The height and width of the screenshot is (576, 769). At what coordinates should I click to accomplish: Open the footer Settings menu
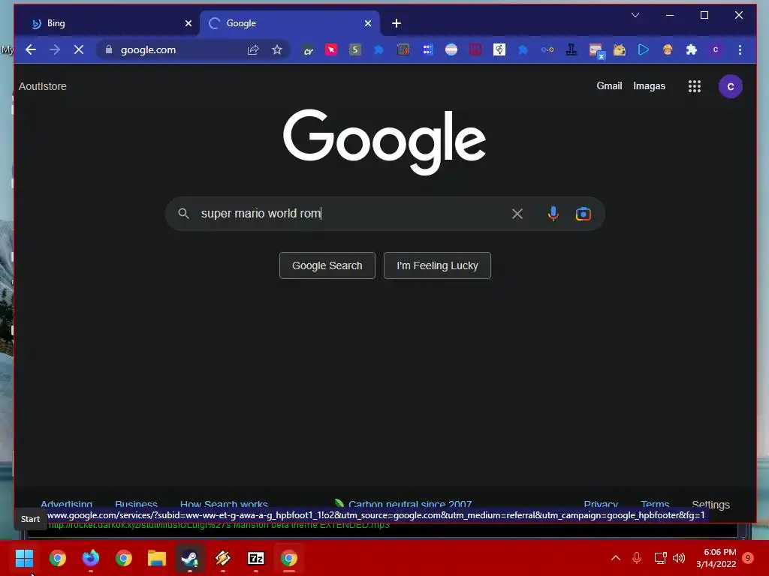pyautogui.click(x=710, y=504)
